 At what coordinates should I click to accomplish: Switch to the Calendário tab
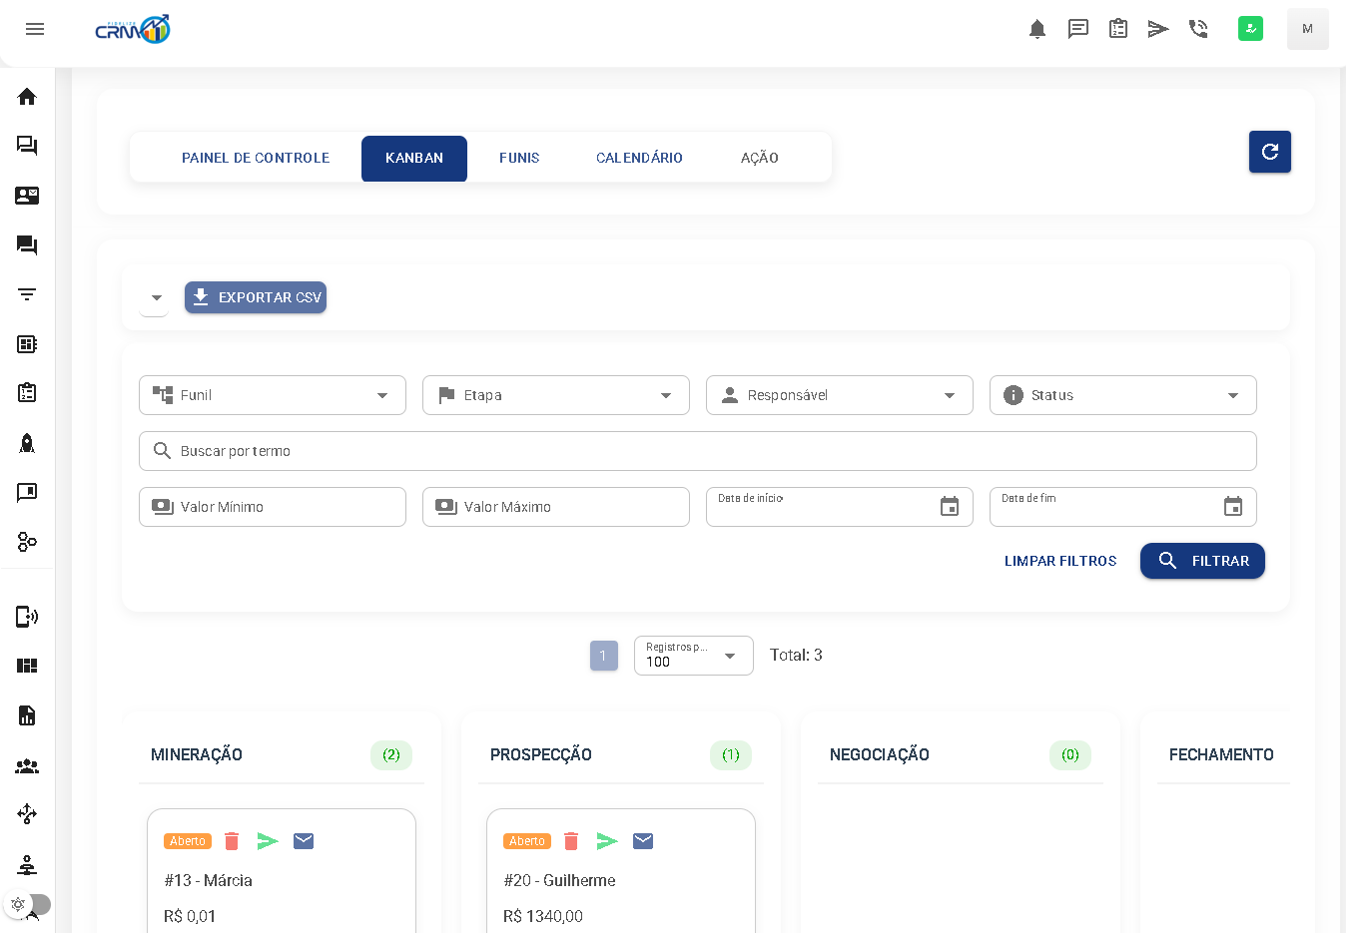(639, 158)
